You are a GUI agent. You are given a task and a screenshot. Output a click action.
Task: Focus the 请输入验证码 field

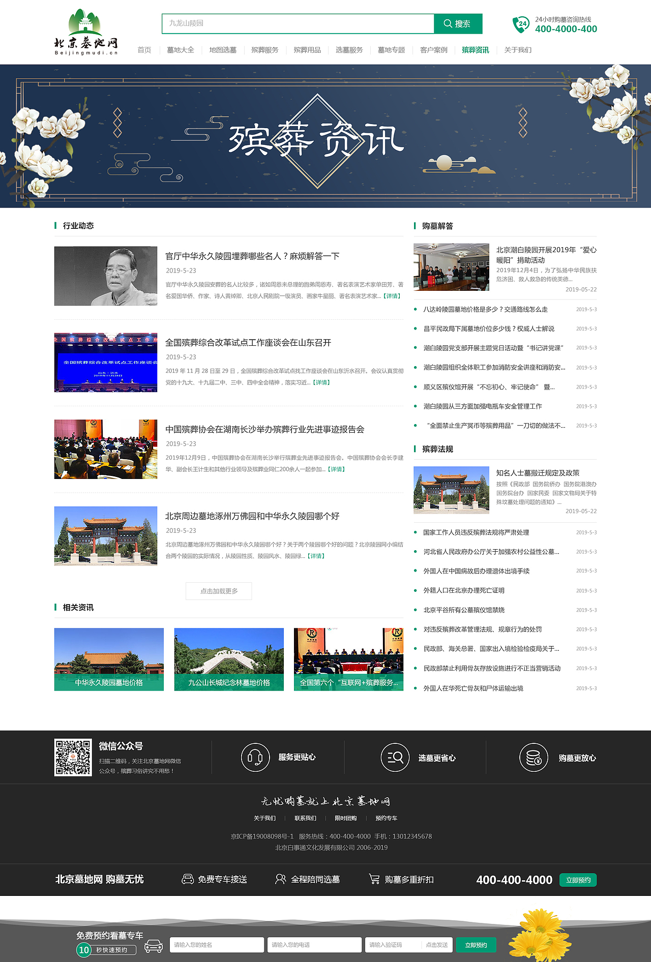click(x=393, y=945)
